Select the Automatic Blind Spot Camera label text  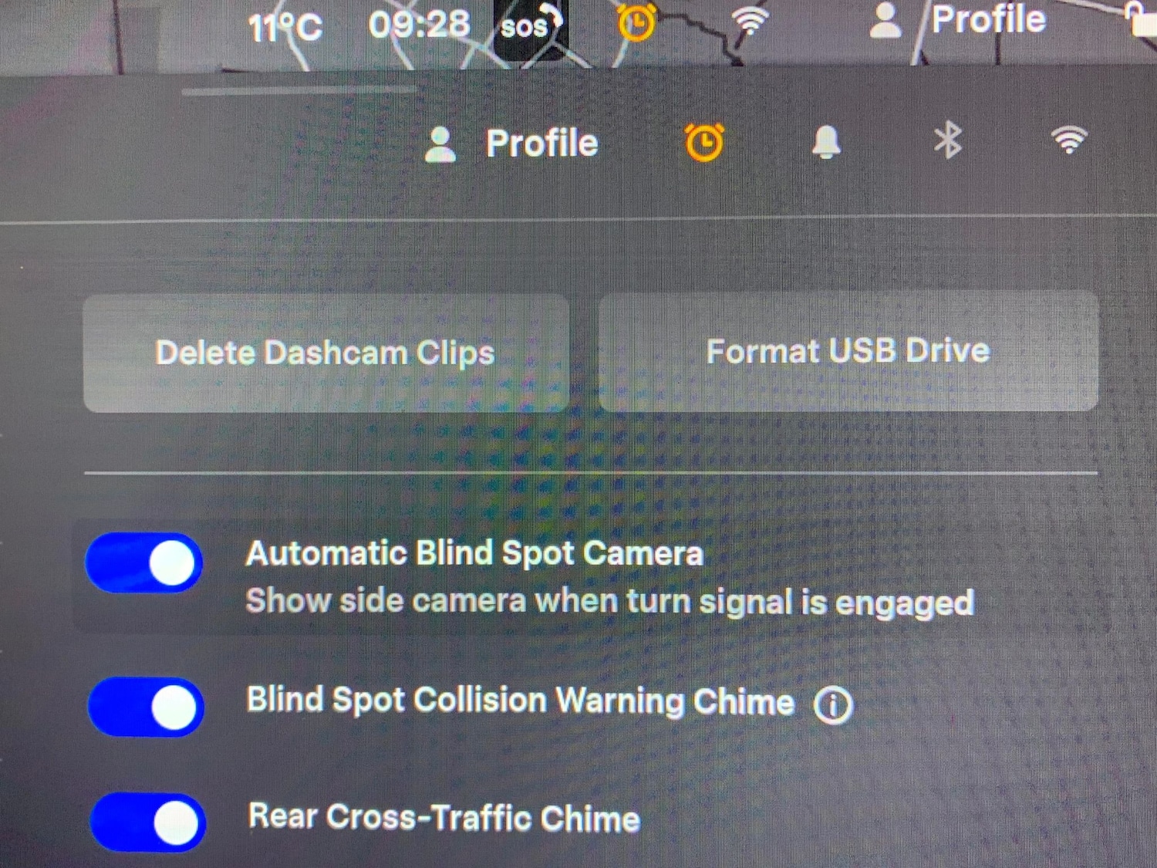(x=474, y=553)
